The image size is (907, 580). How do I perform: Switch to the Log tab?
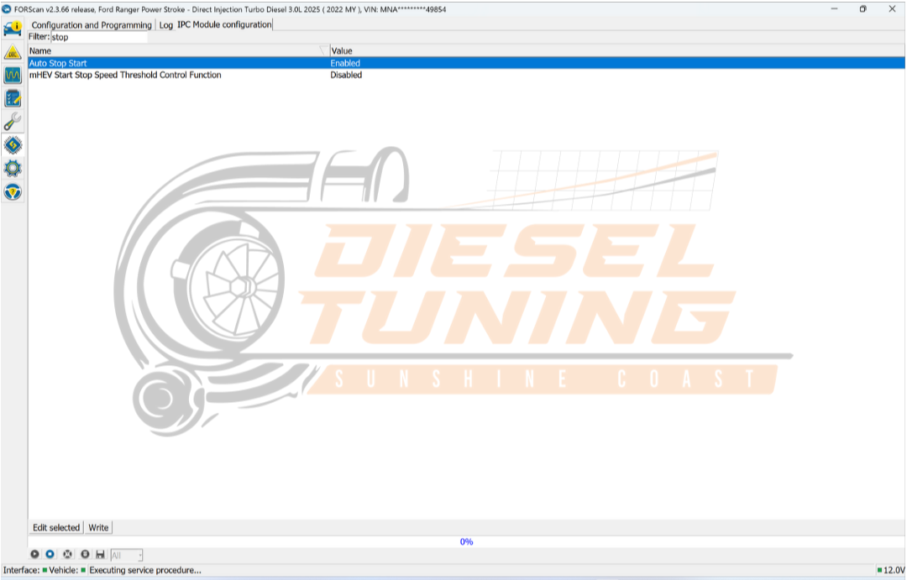coord(165,24)
